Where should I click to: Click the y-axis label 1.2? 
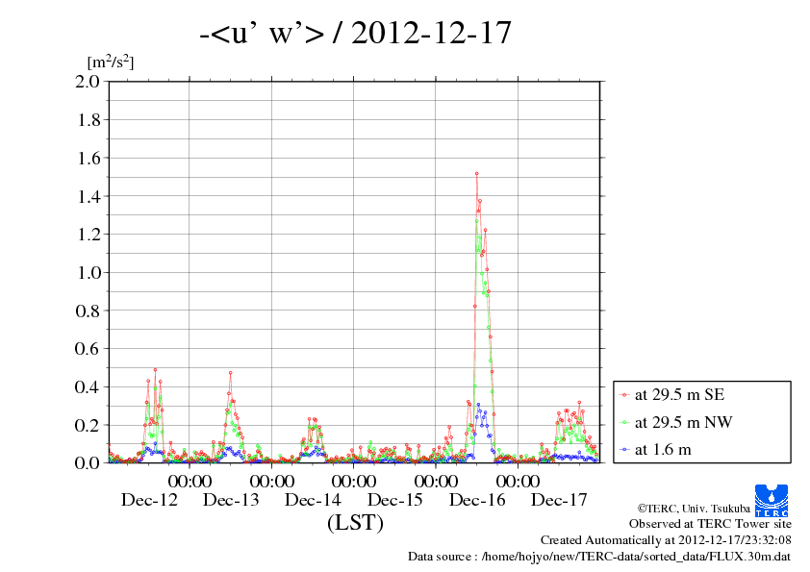click(88, 235)
